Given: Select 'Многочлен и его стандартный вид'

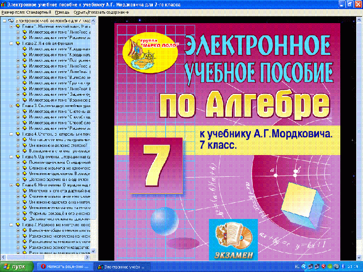Looking at the screenshot, I should (x=59, y=190).
